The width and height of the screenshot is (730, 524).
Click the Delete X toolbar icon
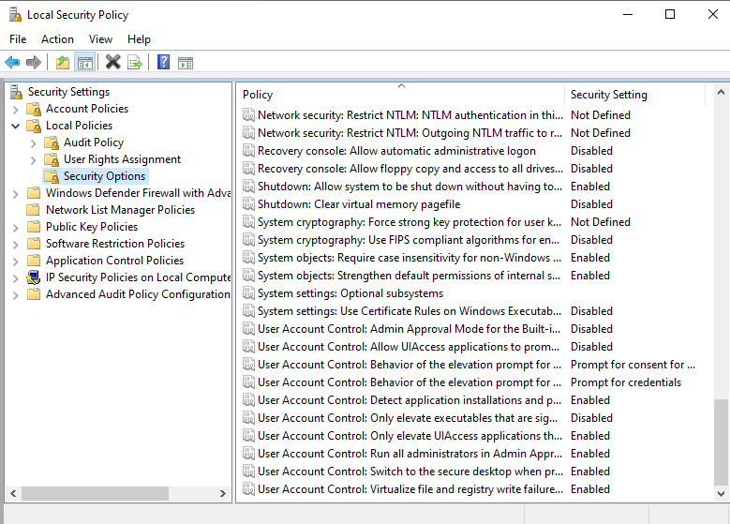coord(112,62)
